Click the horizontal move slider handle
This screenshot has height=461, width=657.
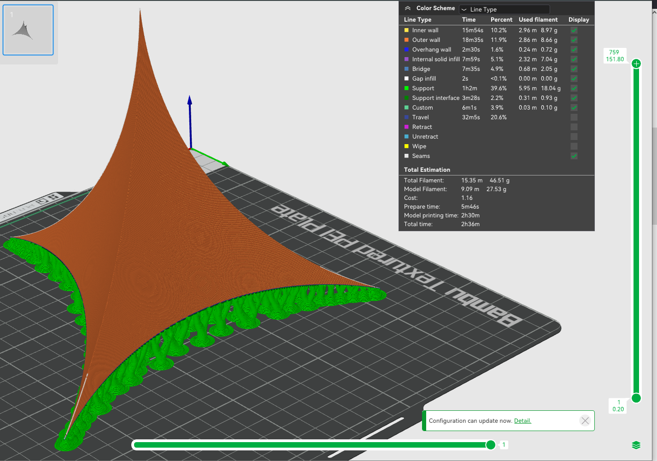click(x=491, y=444)
